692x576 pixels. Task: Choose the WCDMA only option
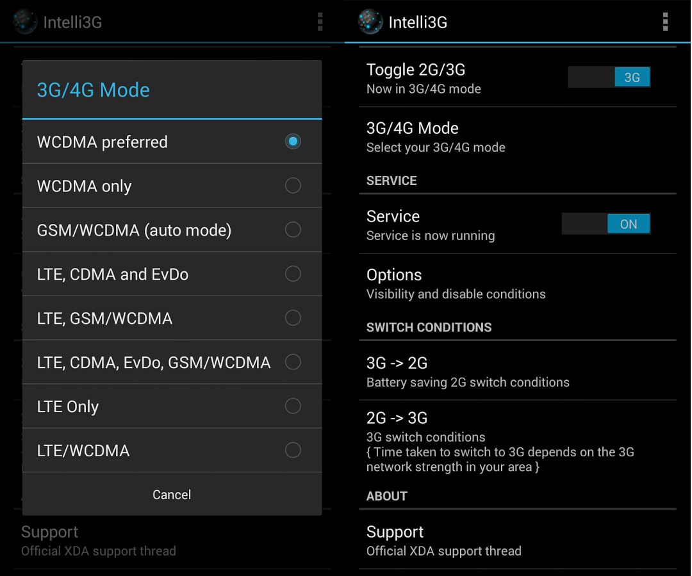coord(293,186)
